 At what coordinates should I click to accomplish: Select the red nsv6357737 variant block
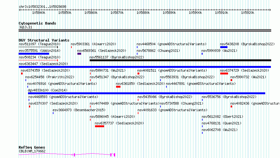pos(99,126)
